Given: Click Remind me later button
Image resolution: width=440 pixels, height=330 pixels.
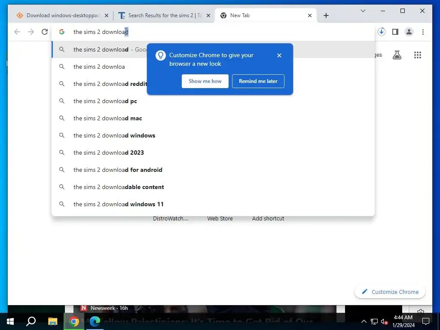Looking at the screenshot, I should click(x=258, y=81).
